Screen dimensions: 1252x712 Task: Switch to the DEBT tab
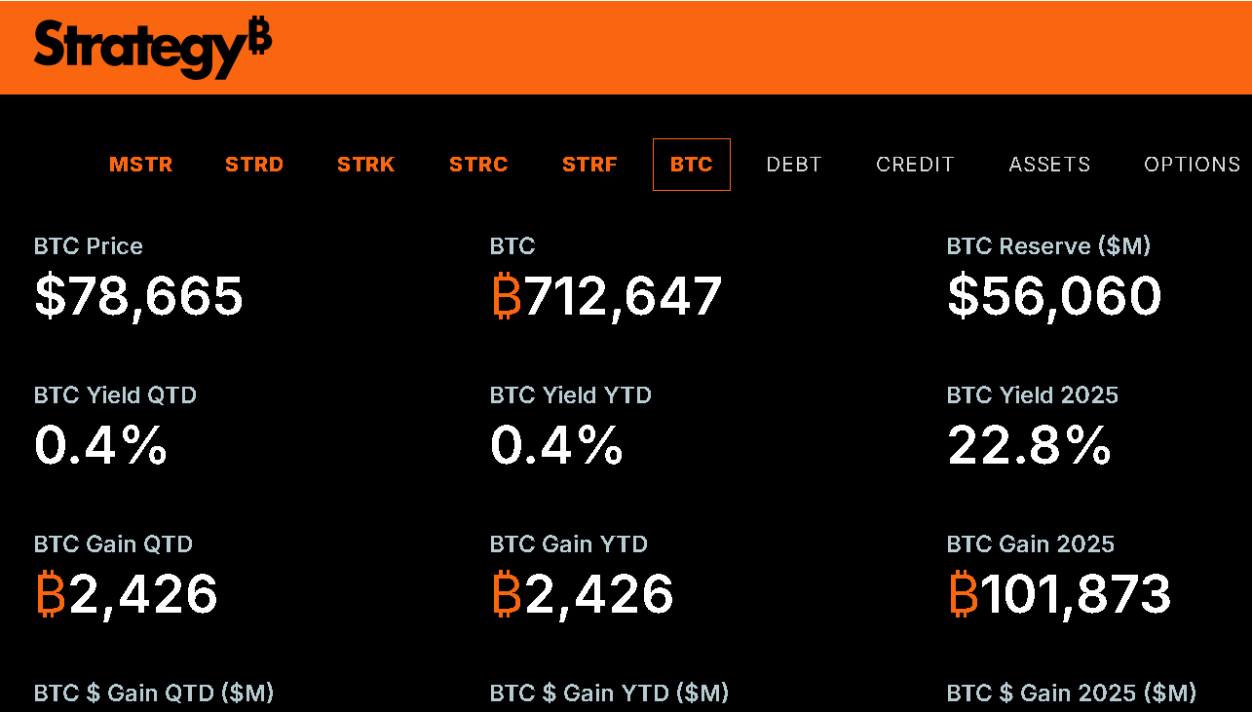[794, 165]
